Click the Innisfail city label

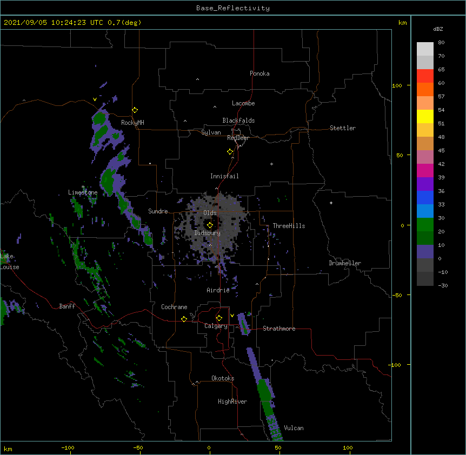coord(224,176)
